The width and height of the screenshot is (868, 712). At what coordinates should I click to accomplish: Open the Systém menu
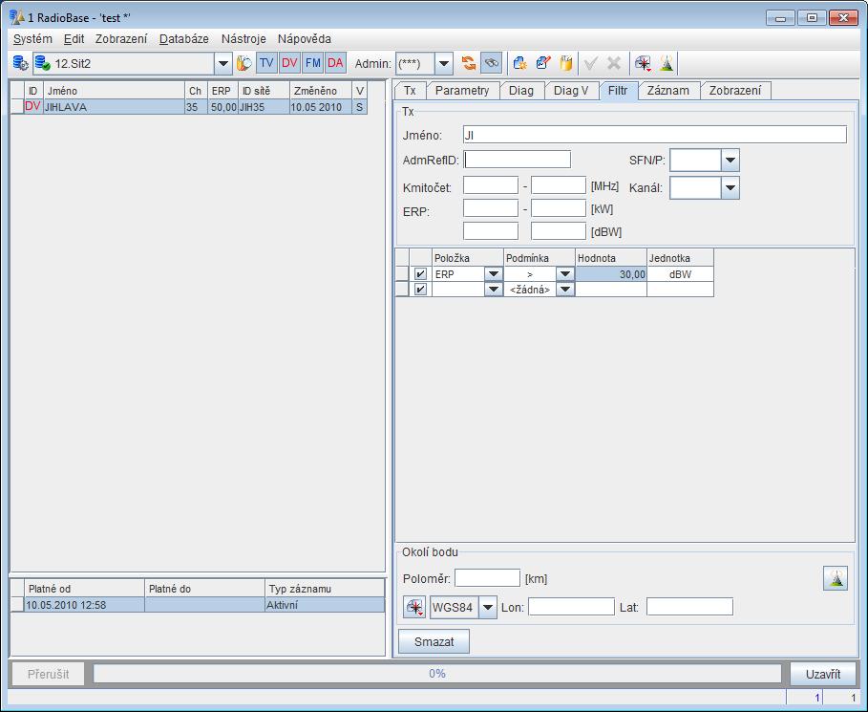pos(32,39)
